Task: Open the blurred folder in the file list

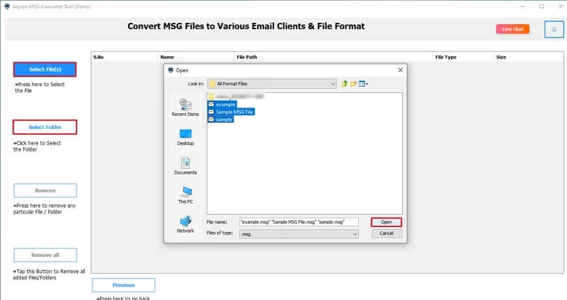Action: (236, 97)
